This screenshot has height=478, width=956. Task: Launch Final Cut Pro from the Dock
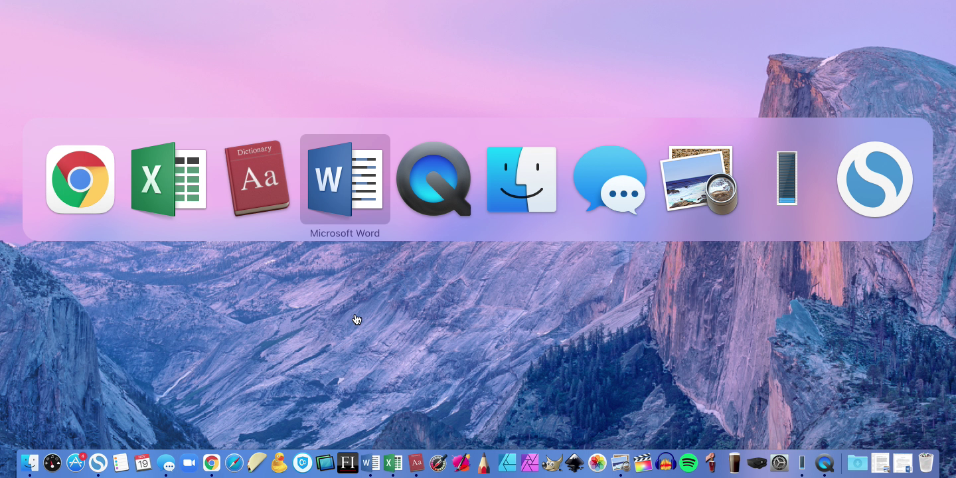[643, 463]
